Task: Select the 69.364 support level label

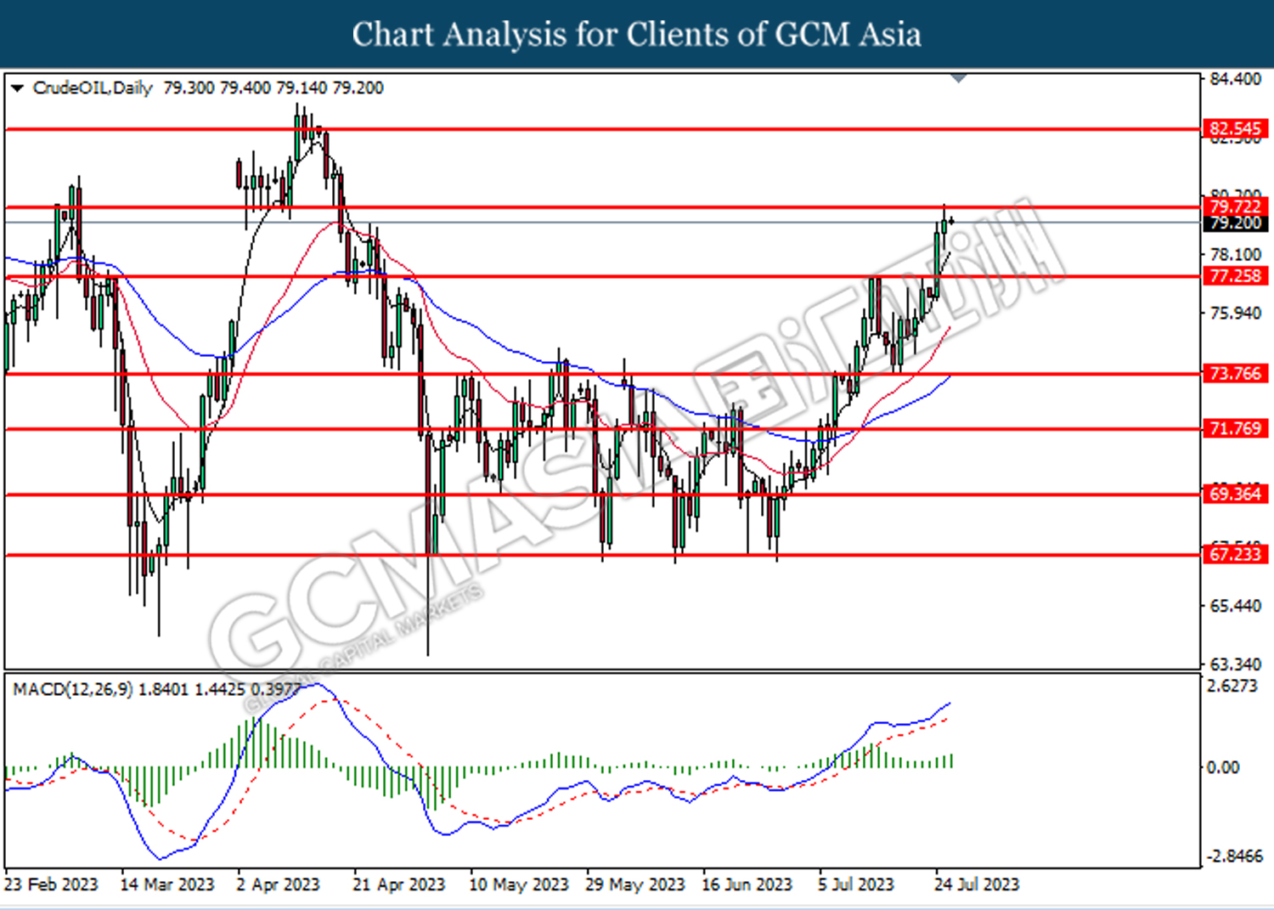Action: pos(1236,495)
